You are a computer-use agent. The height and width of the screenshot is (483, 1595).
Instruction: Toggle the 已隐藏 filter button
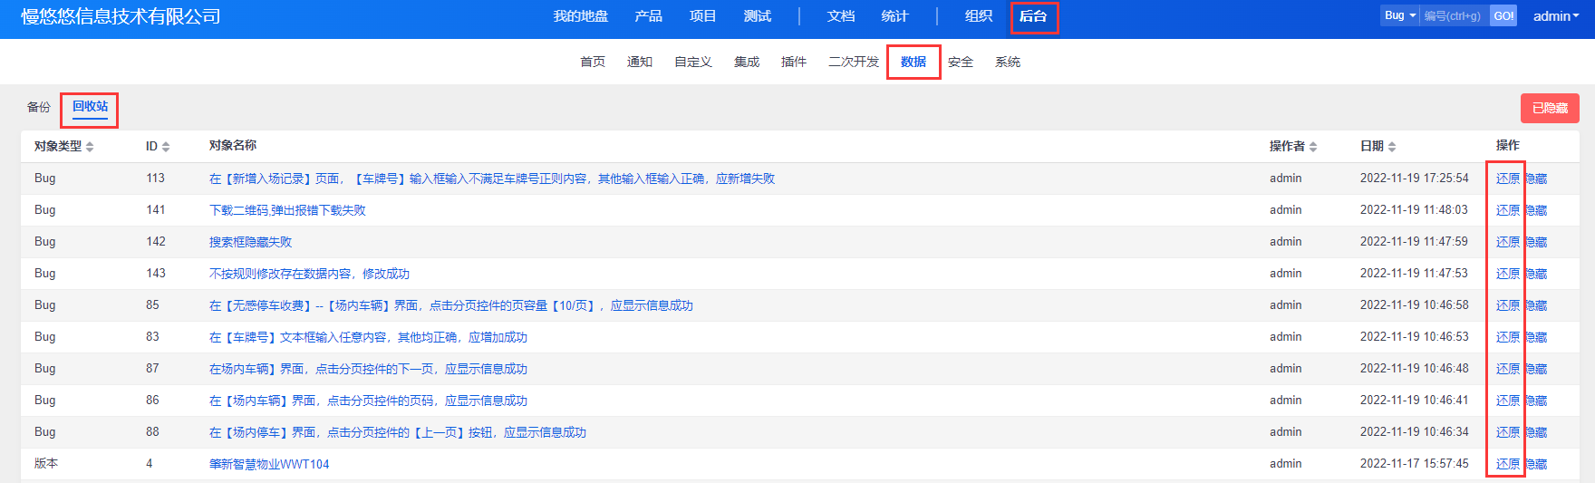1549,109
